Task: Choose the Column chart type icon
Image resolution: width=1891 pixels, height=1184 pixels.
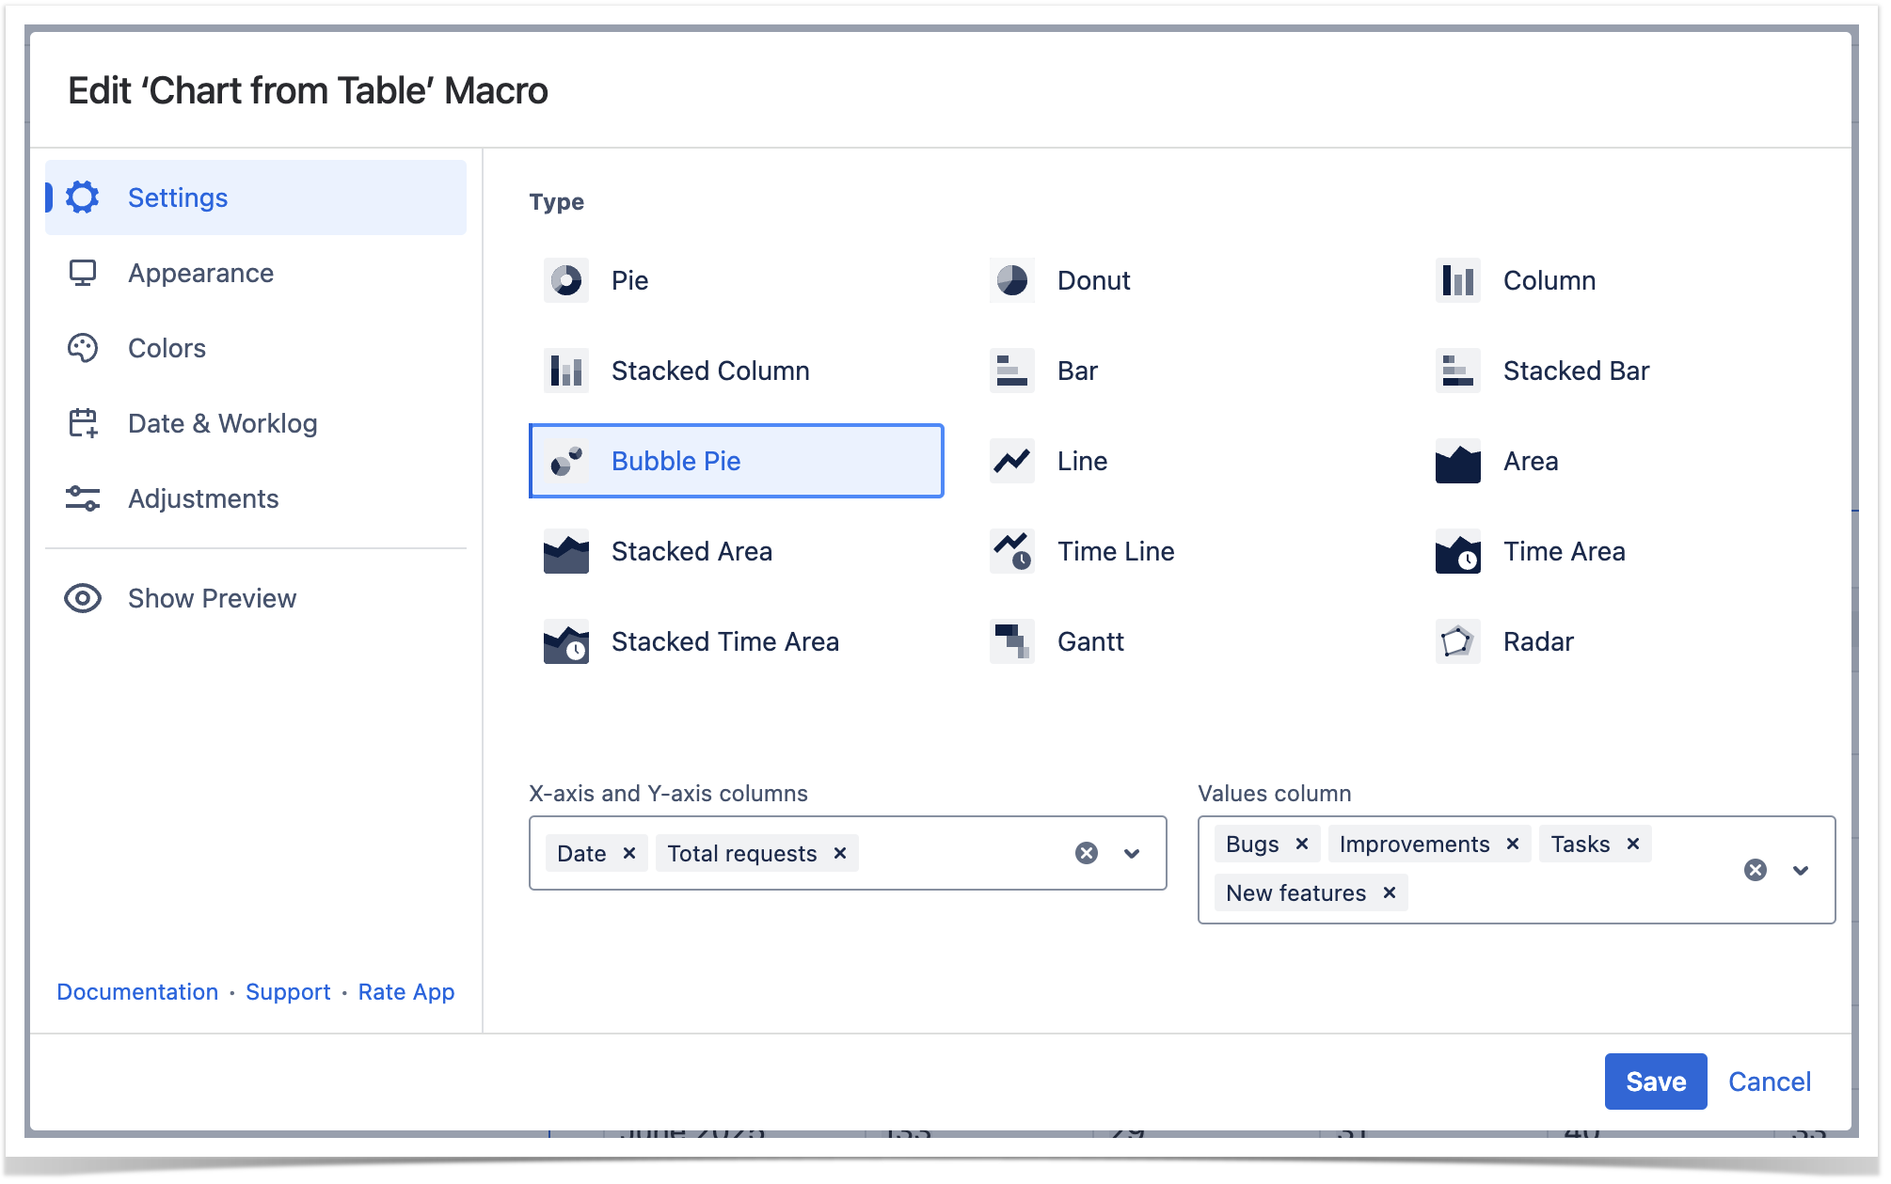Action: [x=1457, y=280]
